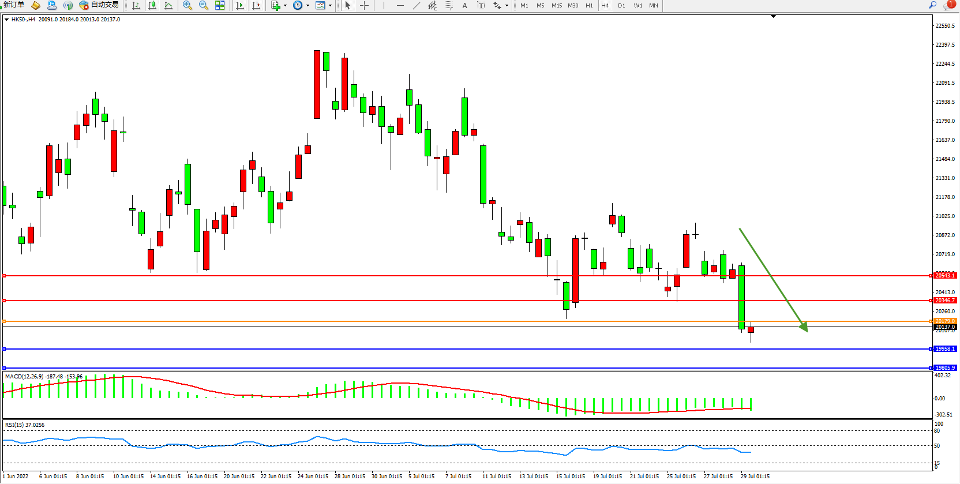
Task: Switch chart to bar chart mode
Action: pyautogui.click(x=136, y=5)
